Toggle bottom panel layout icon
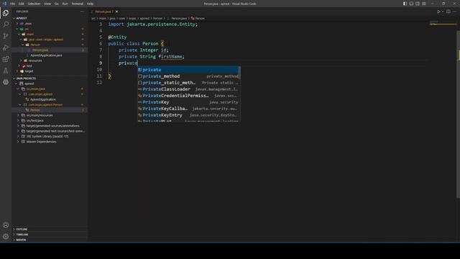 pyautogui.click(x=411, y=4)
